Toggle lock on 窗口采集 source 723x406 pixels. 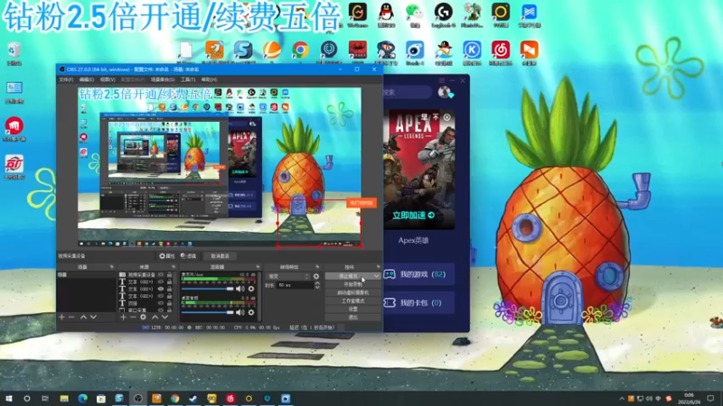pyautogui.click(x=170, y=310)
